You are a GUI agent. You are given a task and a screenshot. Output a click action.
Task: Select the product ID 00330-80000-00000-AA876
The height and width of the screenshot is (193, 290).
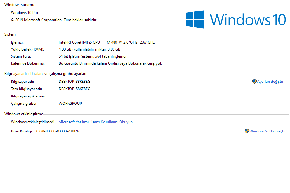(57, 131)
